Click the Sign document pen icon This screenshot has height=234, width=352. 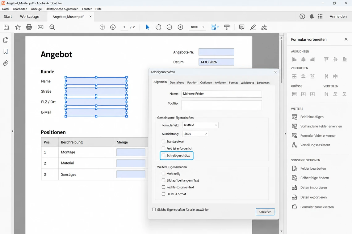pos(264,27)
